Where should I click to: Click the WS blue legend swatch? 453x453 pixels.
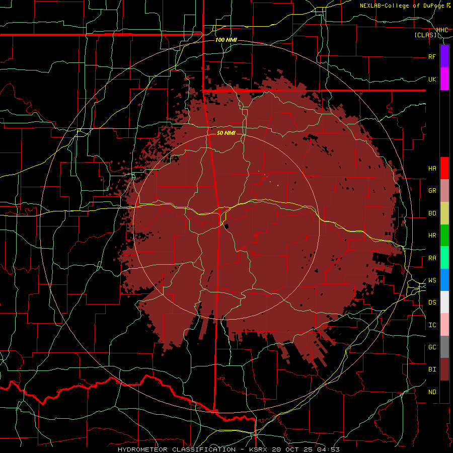444,280
